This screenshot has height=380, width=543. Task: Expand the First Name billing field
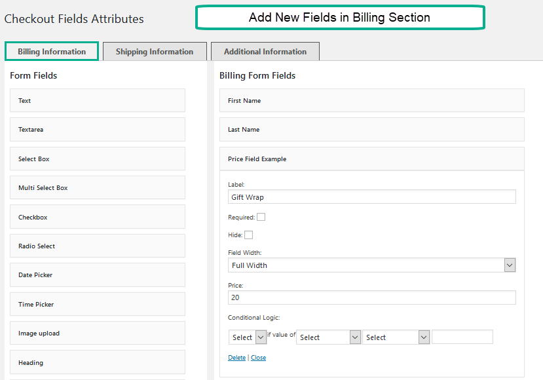372,101
